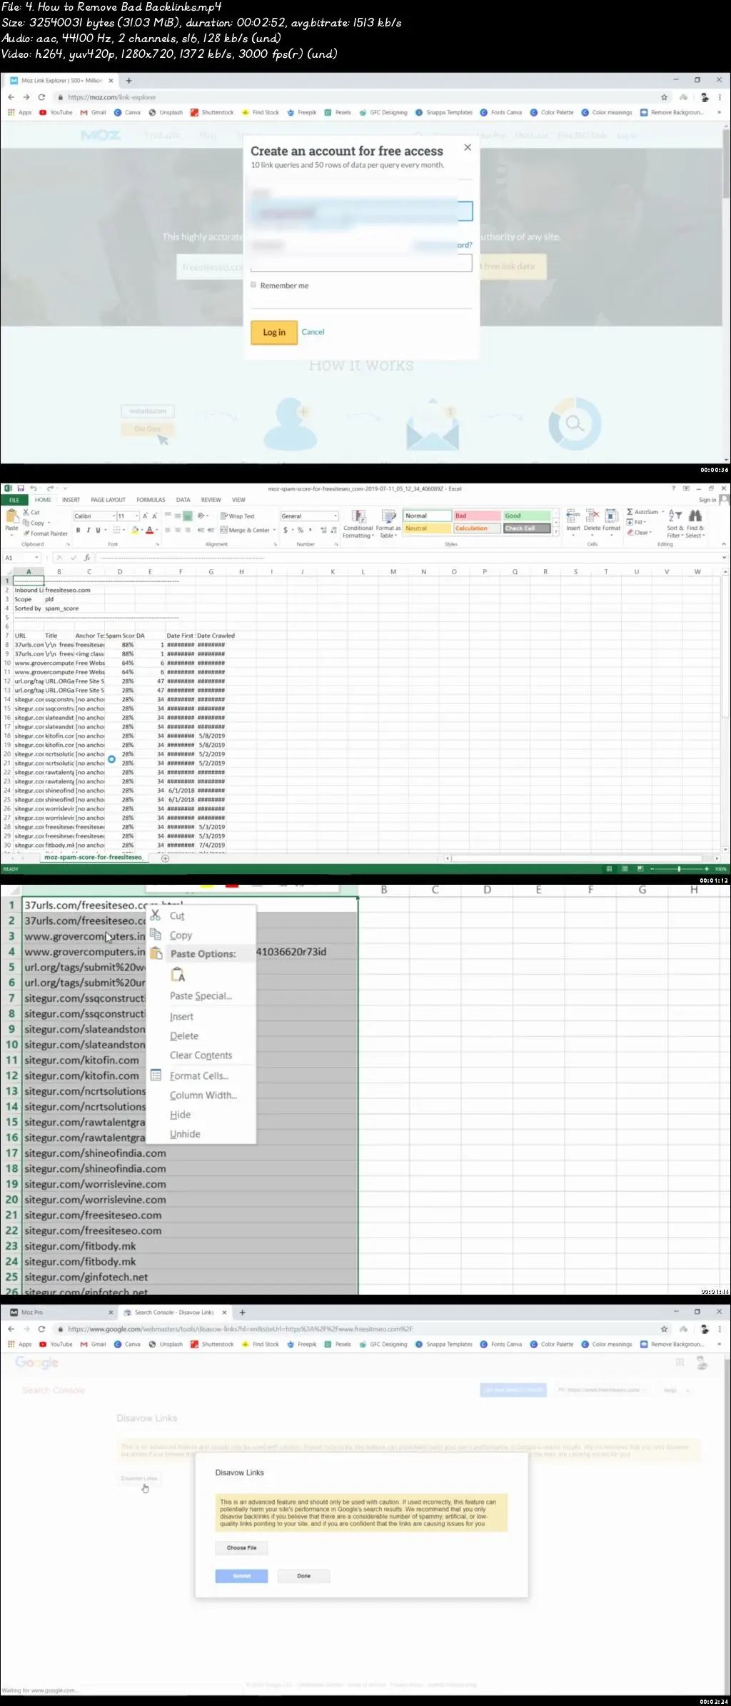Click the Paste clipboard icon in ribbon

click(11, 516)
